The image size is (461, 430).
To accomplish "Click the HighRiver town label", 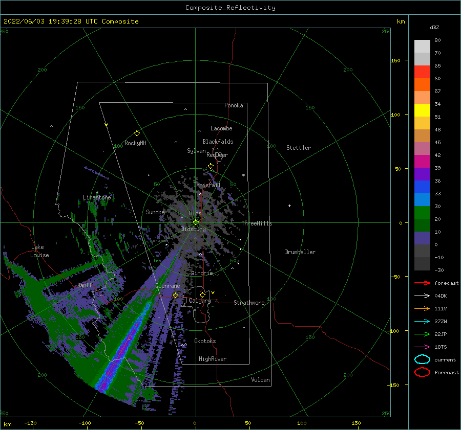I will tap(213, 359).
